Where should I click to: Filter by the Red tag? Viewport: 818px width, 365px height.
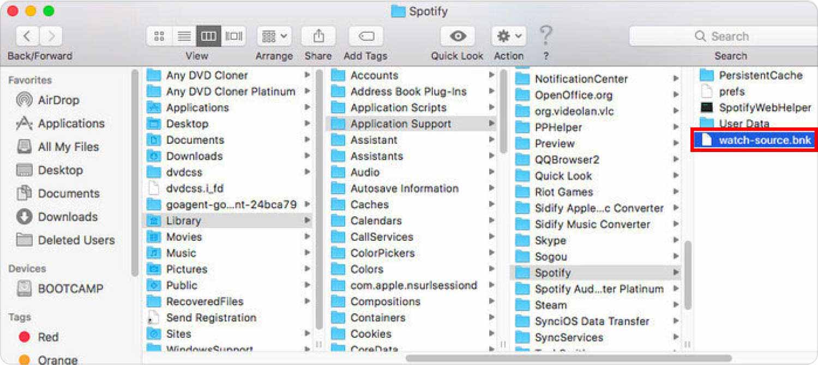click(x=48, y=337)
